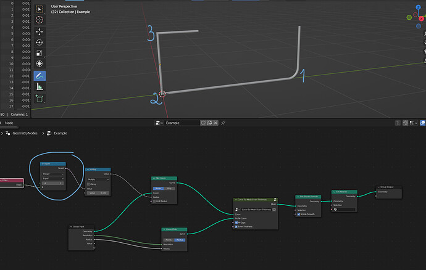Collapse the Group Output node
Image resolution: width=426 pixels, height=270 pixels.
pyautogui.click(x=378, y=187)
